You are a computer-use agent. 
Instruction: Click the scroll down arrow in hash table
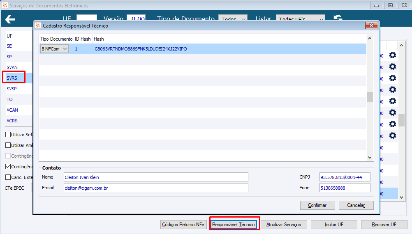(x=370, y=157)
